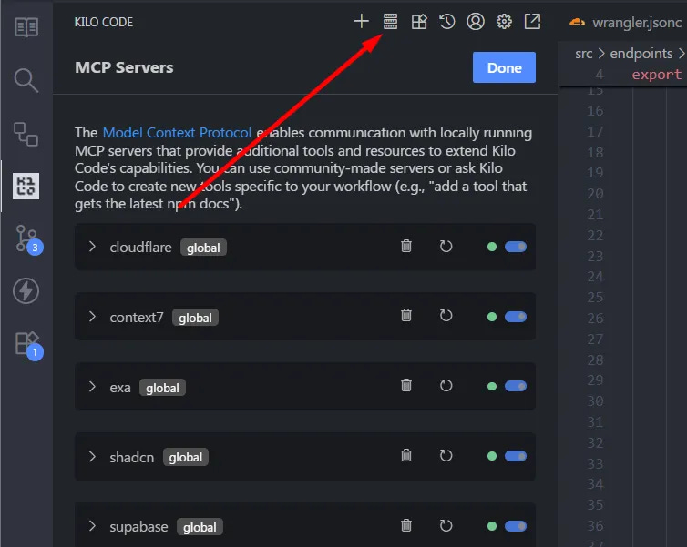Open the Kilo Code marketplace icon

pyautogui.click(x=419, y=21)
